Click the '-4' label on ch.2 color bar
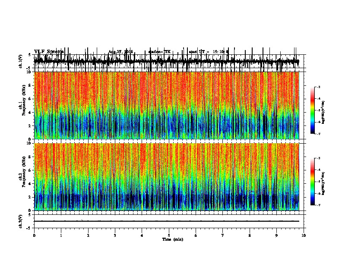The image size is (342, 264). [x=319, y=170]
